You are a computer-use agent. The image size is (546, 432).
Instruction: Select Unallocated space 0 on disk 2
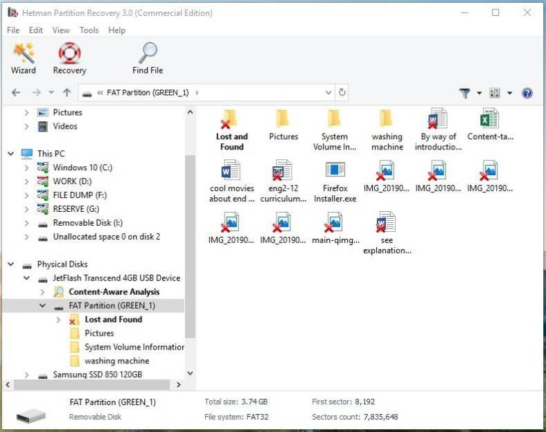tap(107, 237)
